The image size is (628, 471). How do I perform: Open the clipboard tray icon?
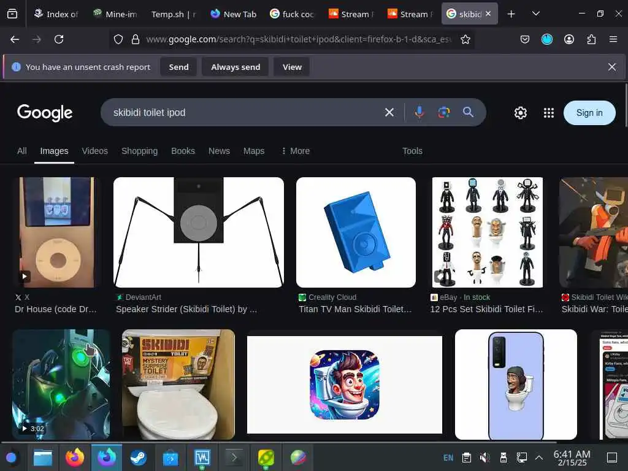pos(466,458)
